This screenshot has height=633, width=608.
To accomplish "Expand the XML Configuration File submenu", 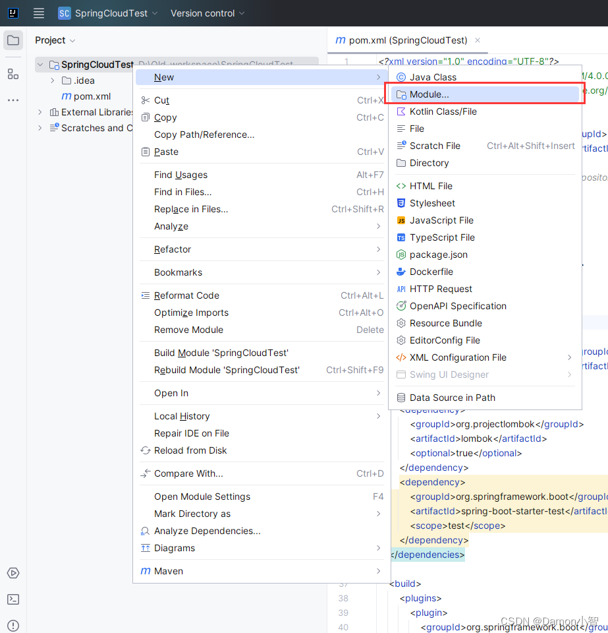I will click(485, 357).
